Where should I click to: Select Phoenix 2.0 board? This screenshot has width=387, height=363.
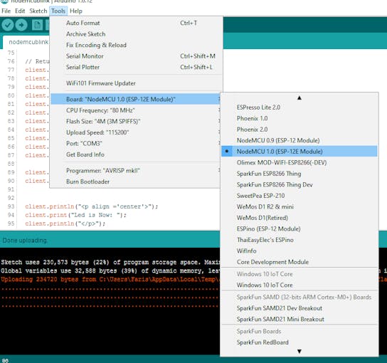pos(299,130)
